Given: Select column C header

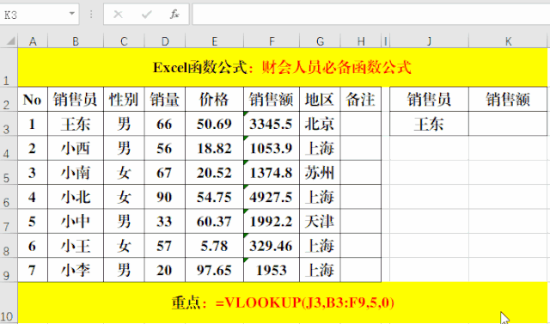Looking at the screenshot, I should click(124, 41).
